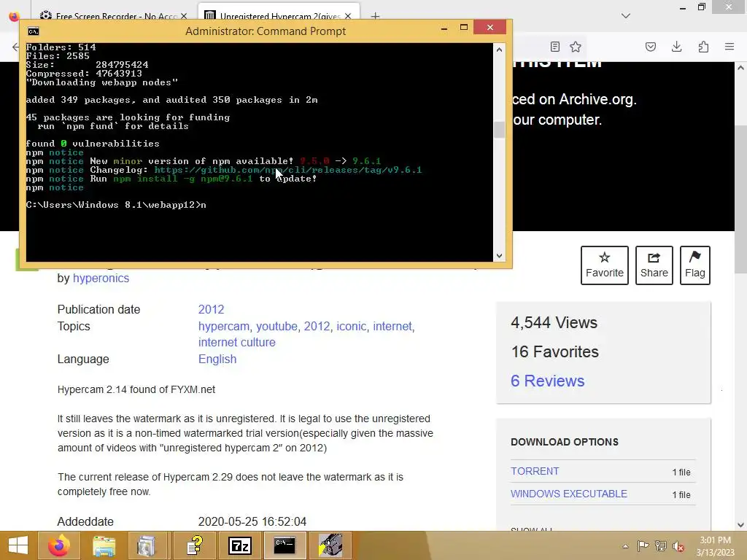
Task: Click the 'DOWNLOAD OPTIONS' heading
Action: 565,442
